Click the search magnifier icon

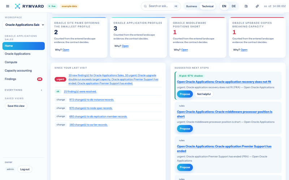145,6
